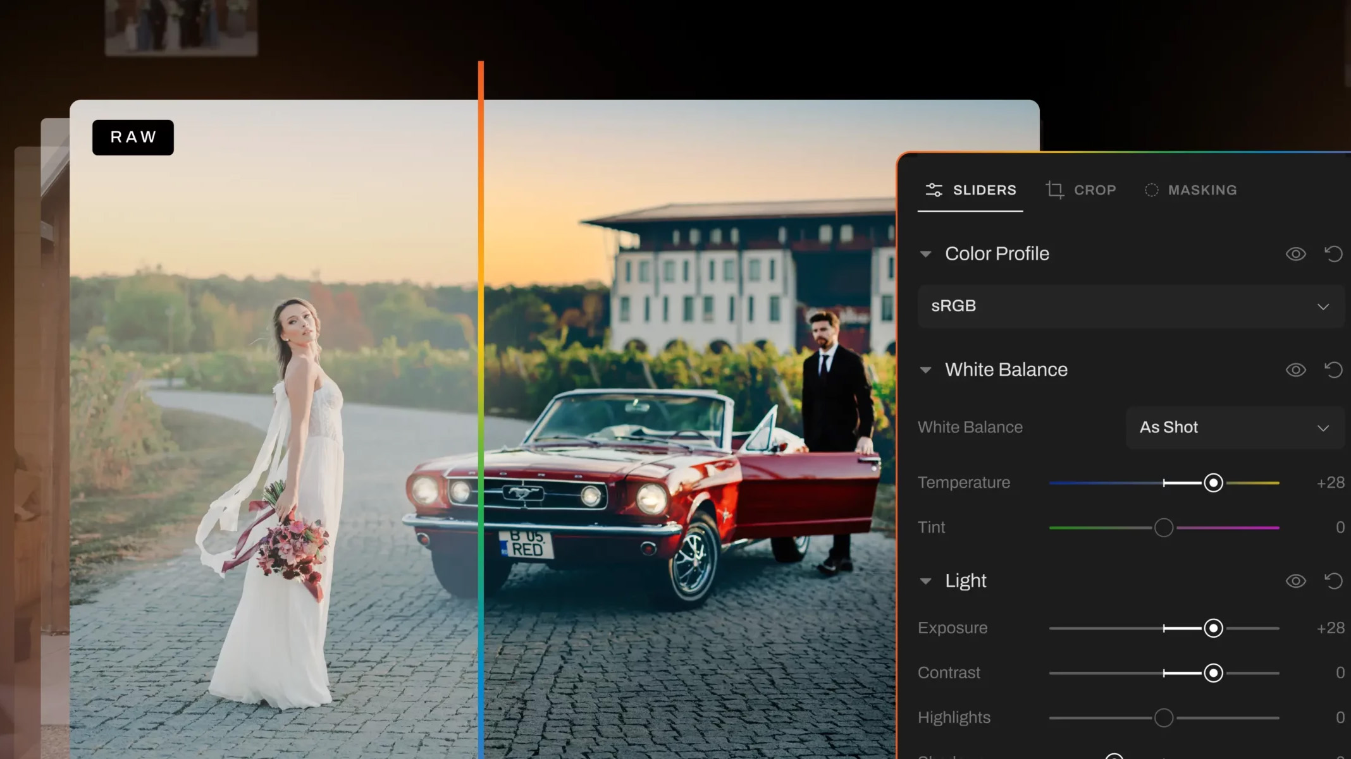The width and height of the screenshot is (1351, 759).
Task: Click the Exposure value +28
Action: coord(1330,628)
